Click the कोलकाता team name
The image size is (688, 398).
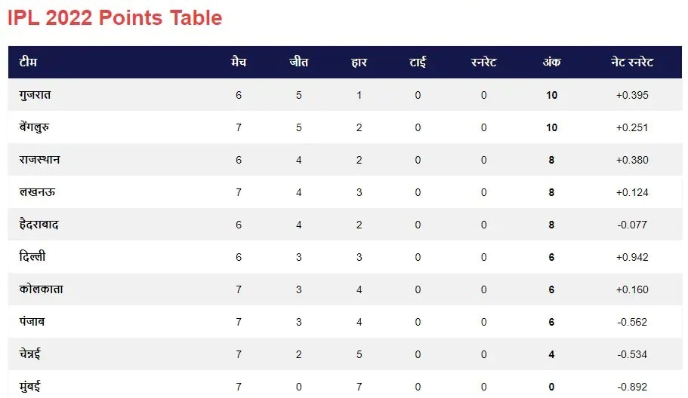point(42,289)
